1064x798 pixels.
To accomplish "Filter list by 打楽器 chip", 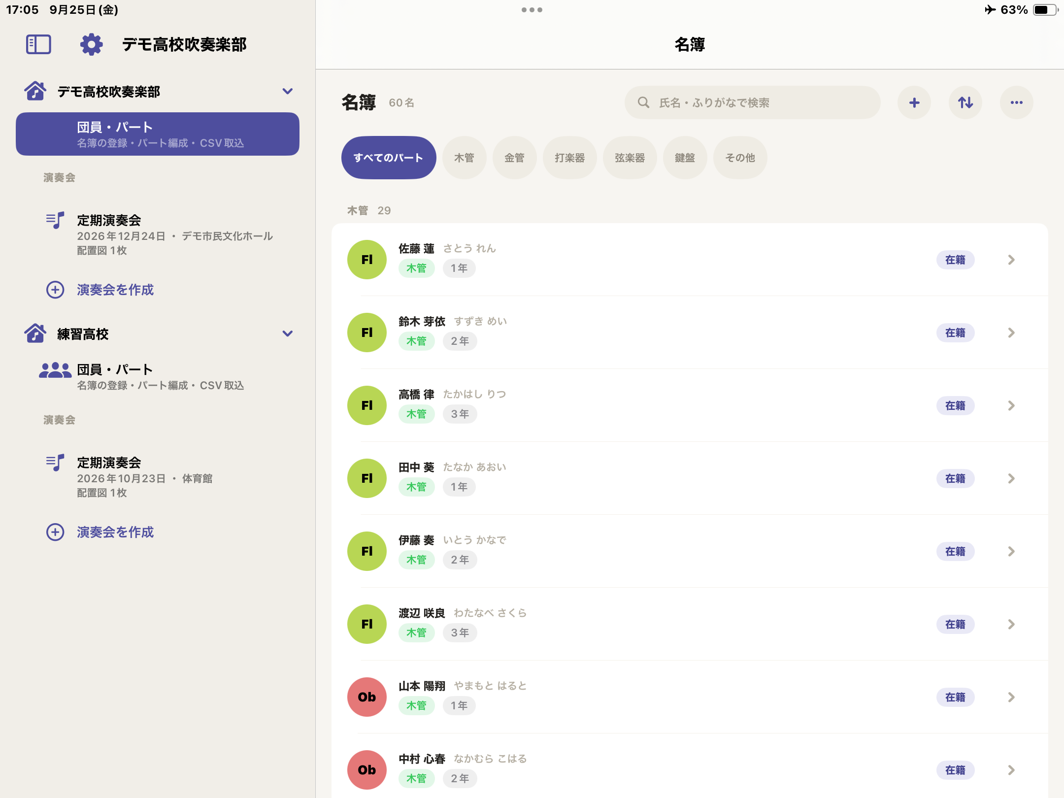I will click(x=569, y=158).
